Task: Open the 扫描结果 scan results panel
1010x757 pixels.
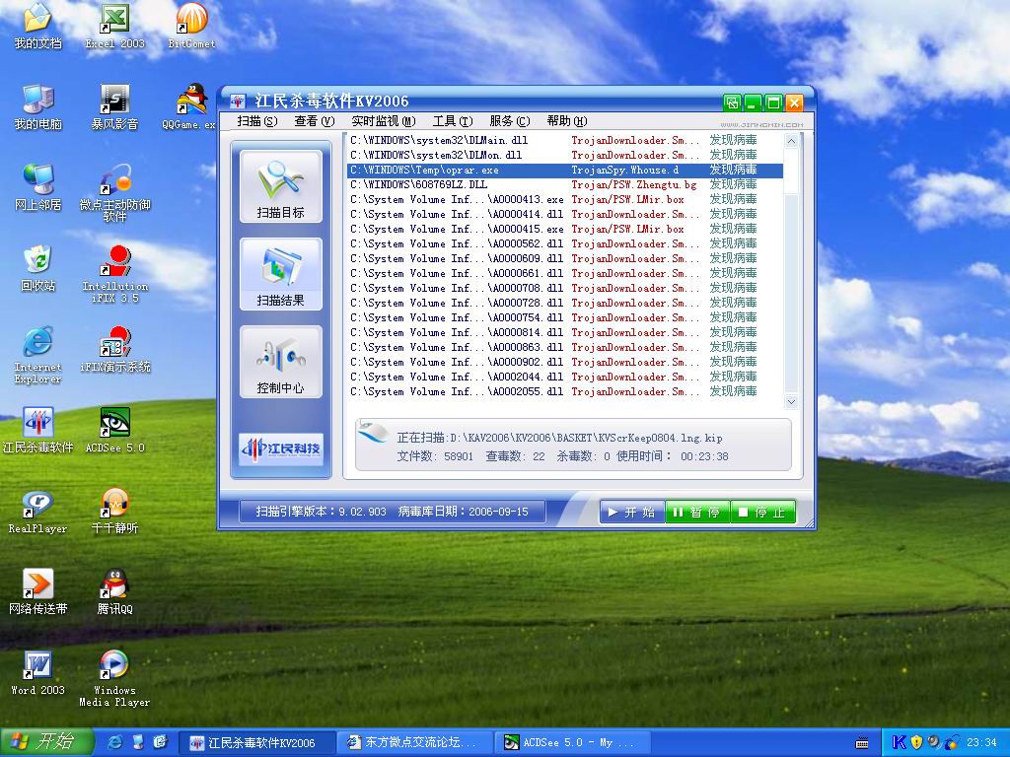Action: coord(281,274)
